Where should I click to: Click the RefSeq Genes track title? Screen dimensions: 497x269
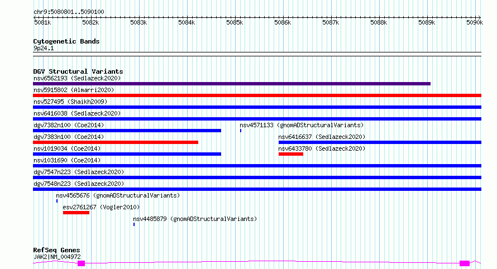click(x=57, y=251)
